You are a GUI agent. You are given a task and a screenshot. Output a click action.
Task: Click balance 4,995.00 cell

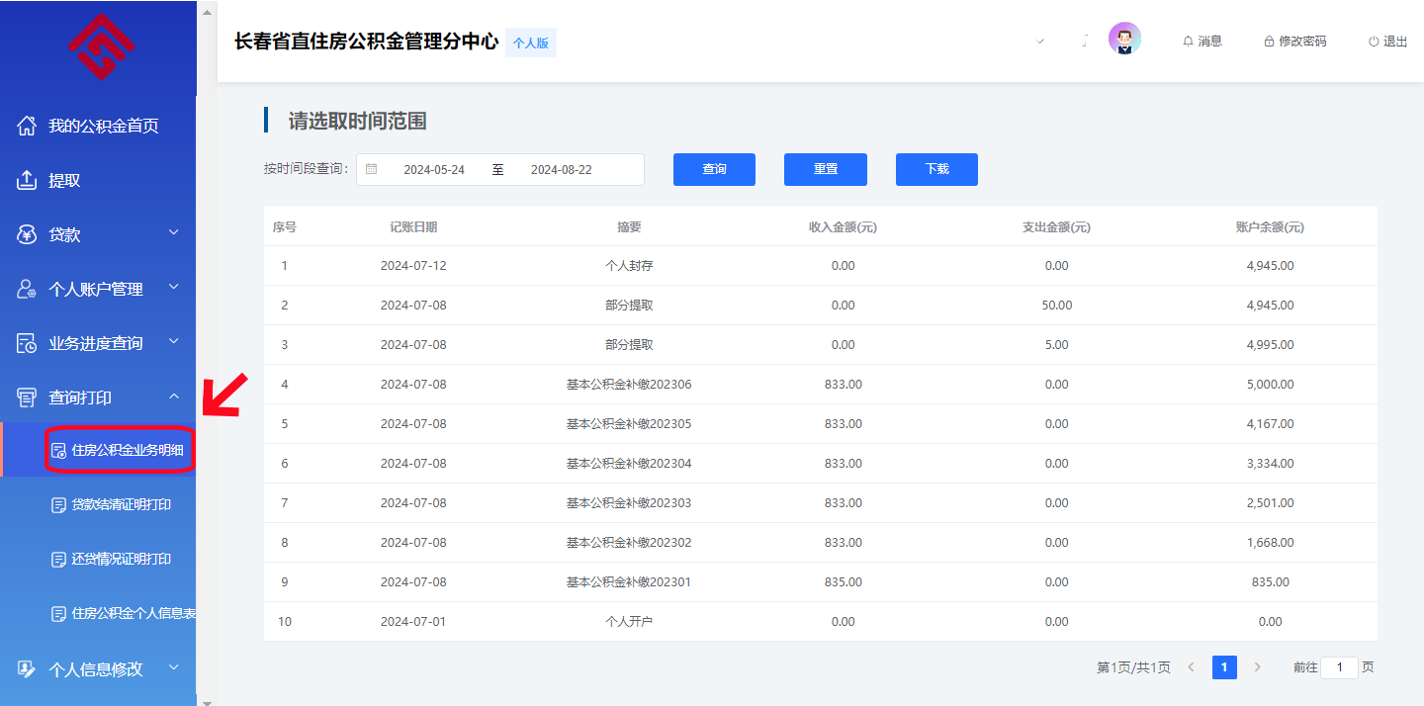pos(1270,345)
